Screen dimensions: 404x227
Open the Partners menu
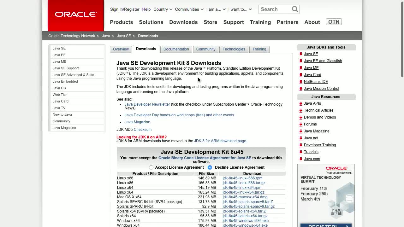pos(288,22)
